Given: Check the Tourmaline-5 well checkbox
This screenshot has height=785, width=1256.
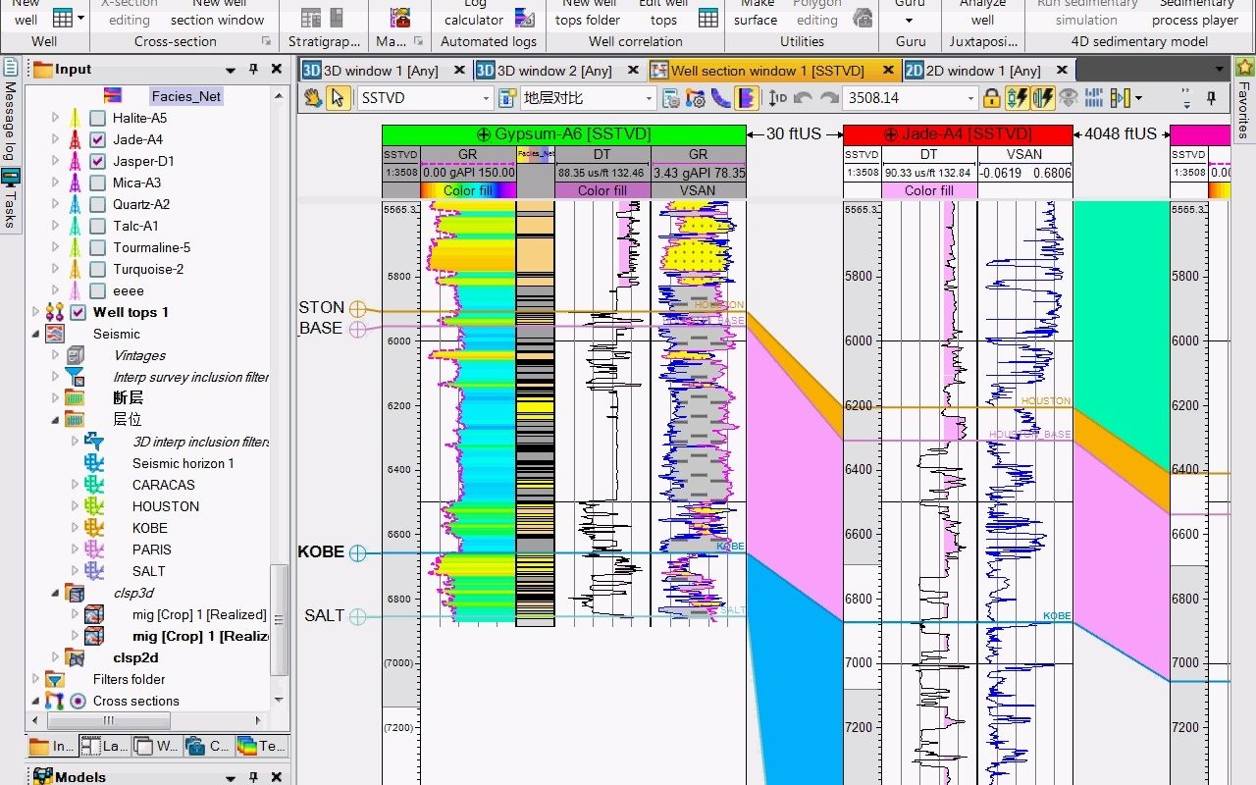Looking at the screenshot, I should (97, 247).
